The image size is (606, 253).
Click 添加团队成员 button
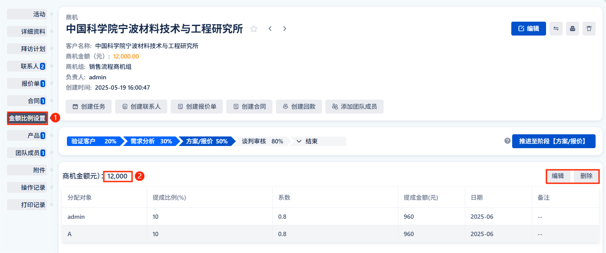[354, 107]
